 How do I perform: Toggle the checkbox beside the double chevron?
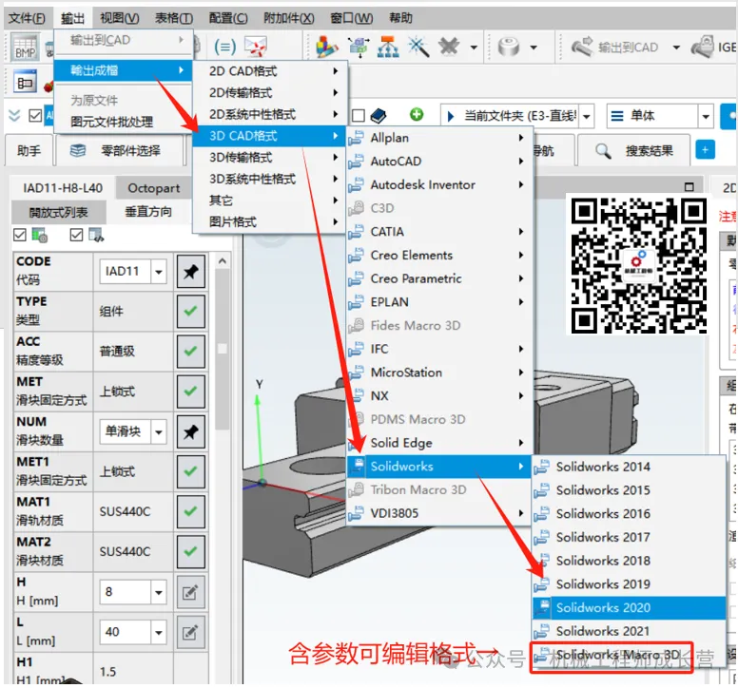tap(35, 115)
